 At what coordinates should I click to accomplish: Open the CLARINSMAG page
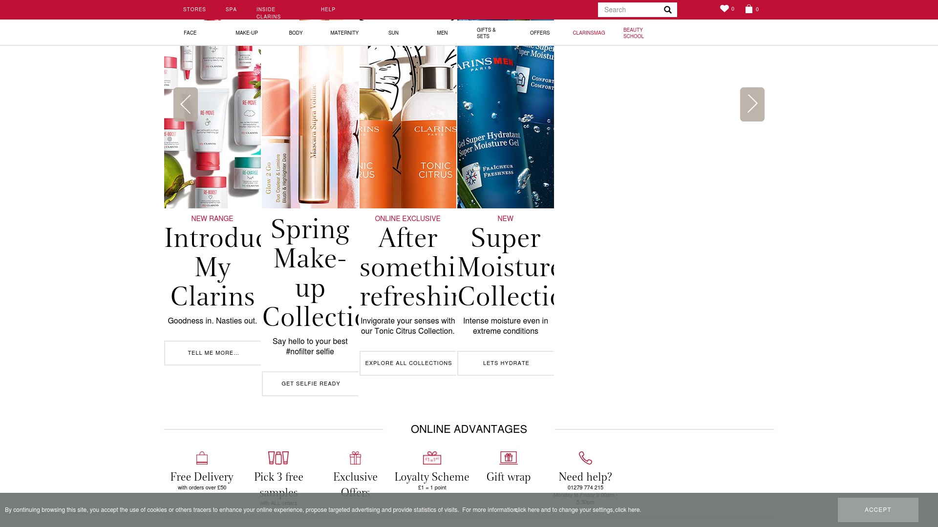click(x=589, y=33)
